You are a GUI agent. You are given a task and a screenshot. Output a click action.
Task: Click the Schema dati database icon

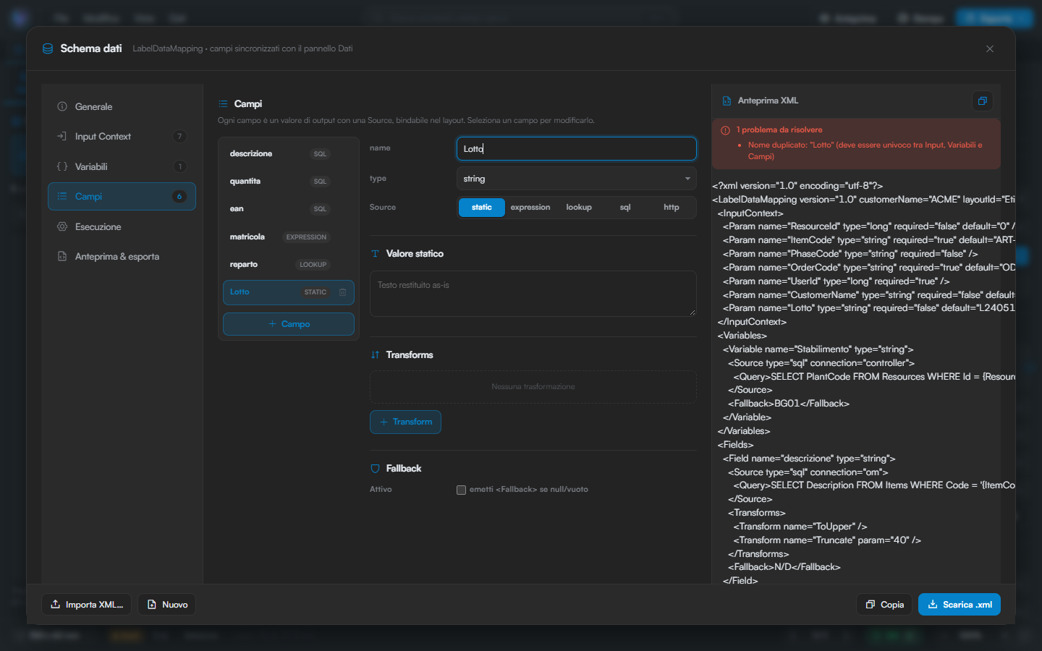[x=48, y=48]
